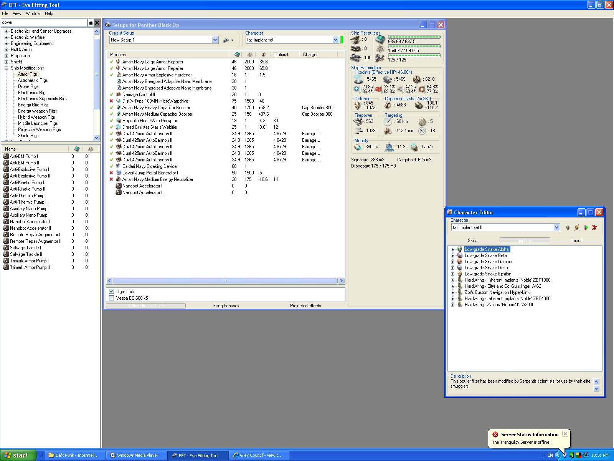614x461 pixels.
Task: Open the Window menu
Action: pyautogui.click(x=33, y=13)
